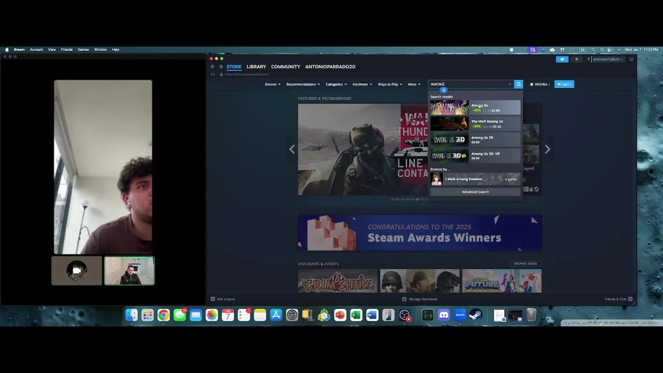The height and width of the screenshot is (373, 663).
Task: Expand the More dropdown
Action: 414,84
